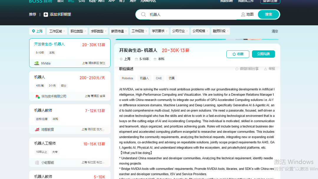This screenshot has width=318, height=179.
Task: Click the 职位描述 heading
Action: (x=126, y=69)
